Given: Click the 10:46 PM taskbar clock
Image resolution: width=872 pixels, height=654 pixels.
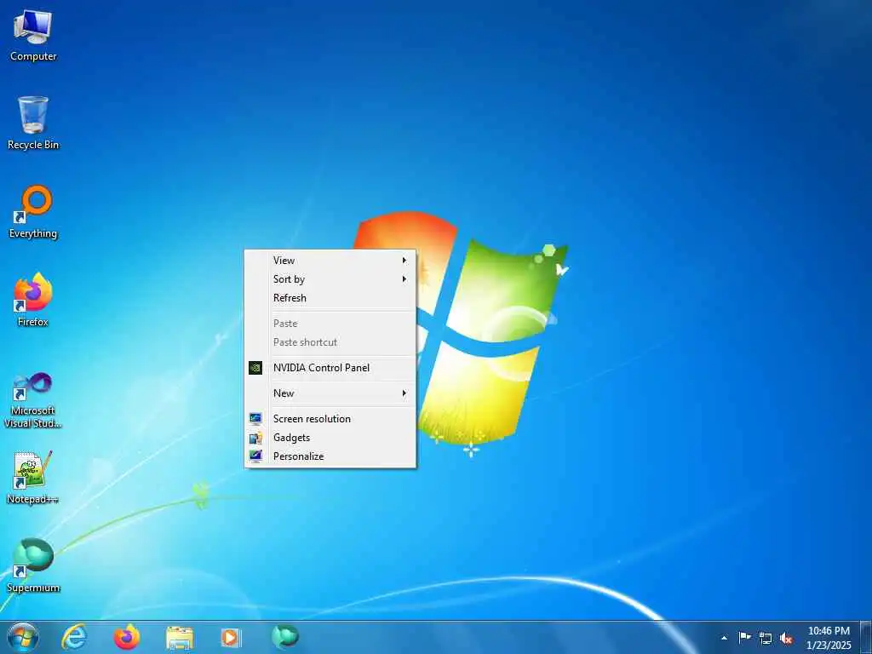Looking at the screenshot, I should click(x=829, y=631).
